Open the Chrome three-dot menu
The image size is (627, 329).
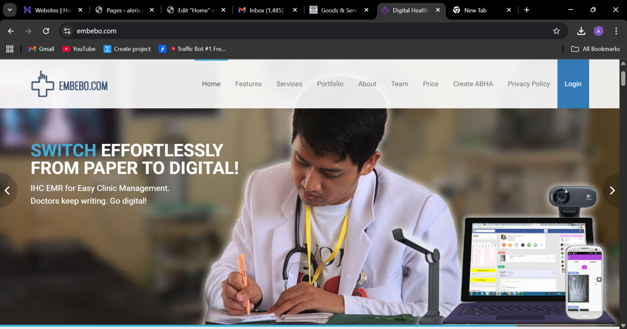pyautogui.click(x=616, y=31)
